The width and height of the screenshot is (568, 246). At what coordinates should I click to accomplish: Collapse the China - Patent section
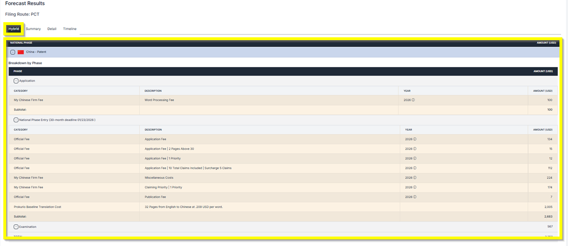click(x=13, y=52)
